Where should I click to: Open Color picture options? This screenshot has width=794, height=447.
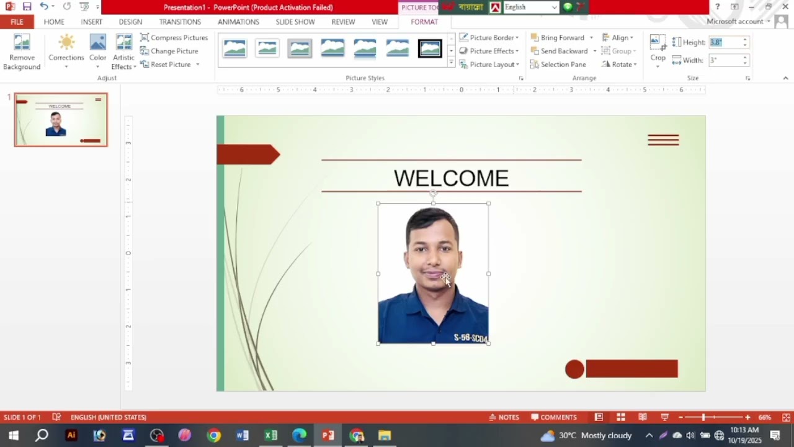pyautogui.click(x=97, y=52)
